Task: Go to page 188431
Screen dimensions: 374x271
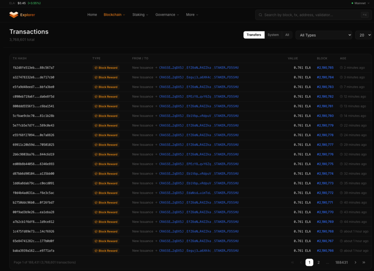Action: pyautogui.click(x=341, y=262)
